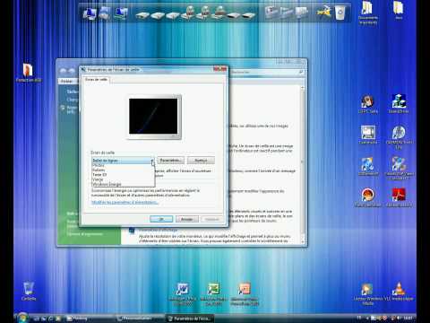430x323 pixels.
Task: Open the Excel 2007 desktop shortcut
Action: click(213, 294)
